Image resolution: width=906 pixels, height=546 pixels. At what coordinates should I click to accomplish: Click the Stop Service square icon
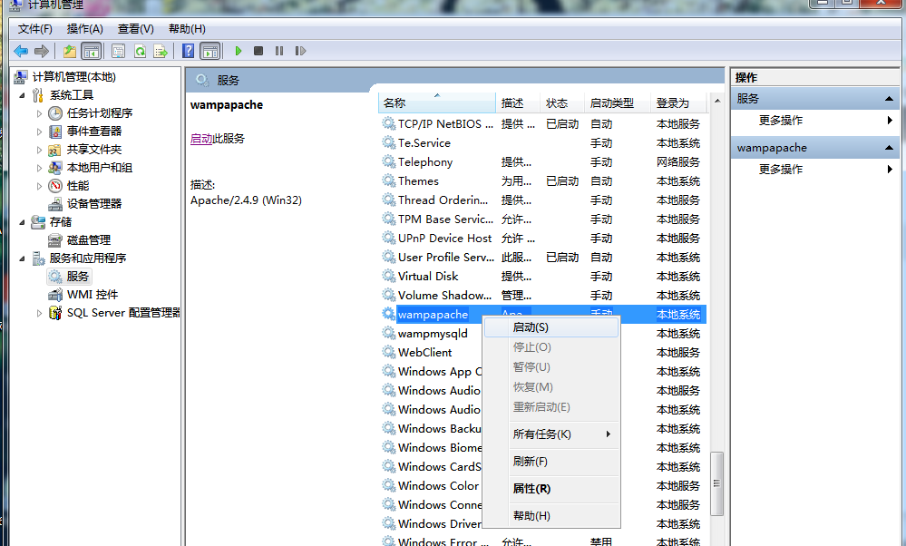(258, 51)
